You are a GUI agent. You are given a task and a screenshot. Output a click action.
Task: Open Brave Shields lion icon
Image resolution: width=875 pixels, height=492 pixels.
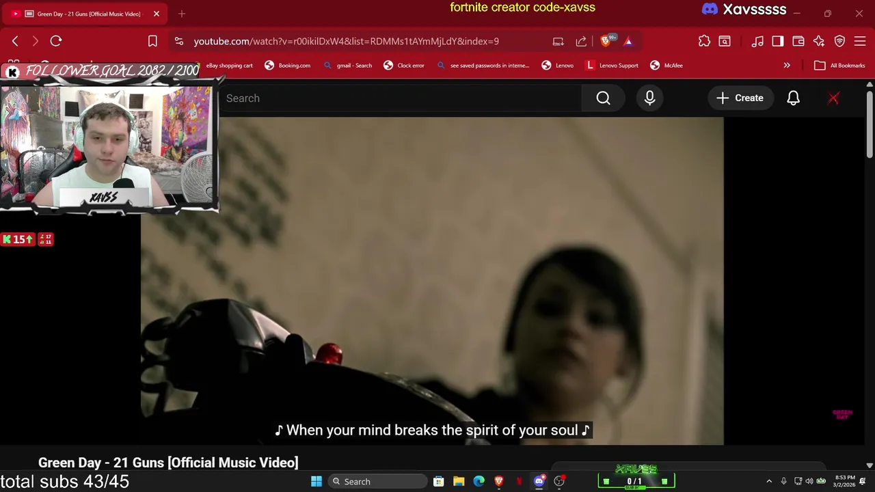point(605,41)
